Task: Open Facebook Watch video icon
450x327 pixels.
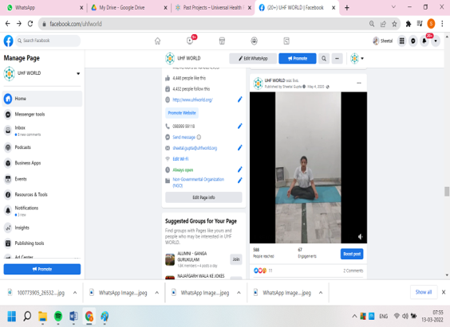Action: tap(190, 41)
